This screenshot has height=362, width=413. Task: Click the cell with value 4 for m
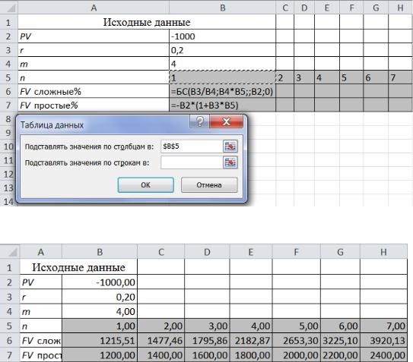222,64
